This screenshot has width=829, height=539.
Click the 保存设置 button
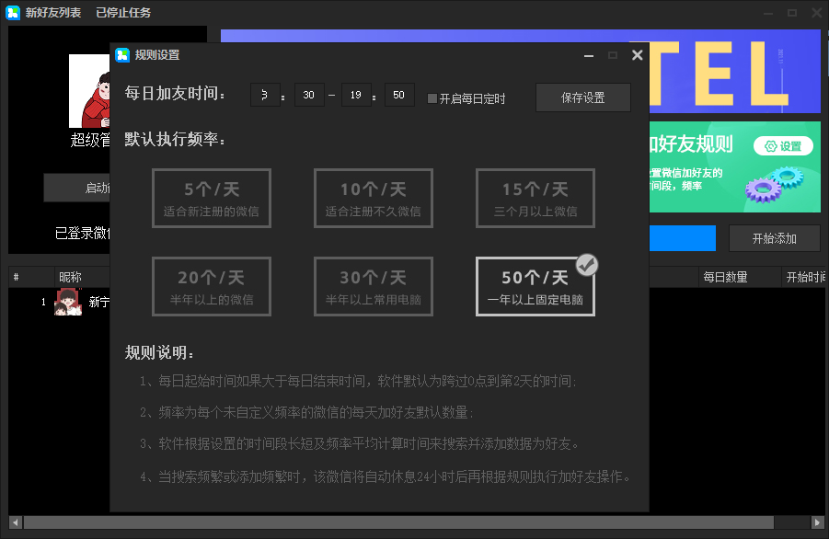coord(582,97)
